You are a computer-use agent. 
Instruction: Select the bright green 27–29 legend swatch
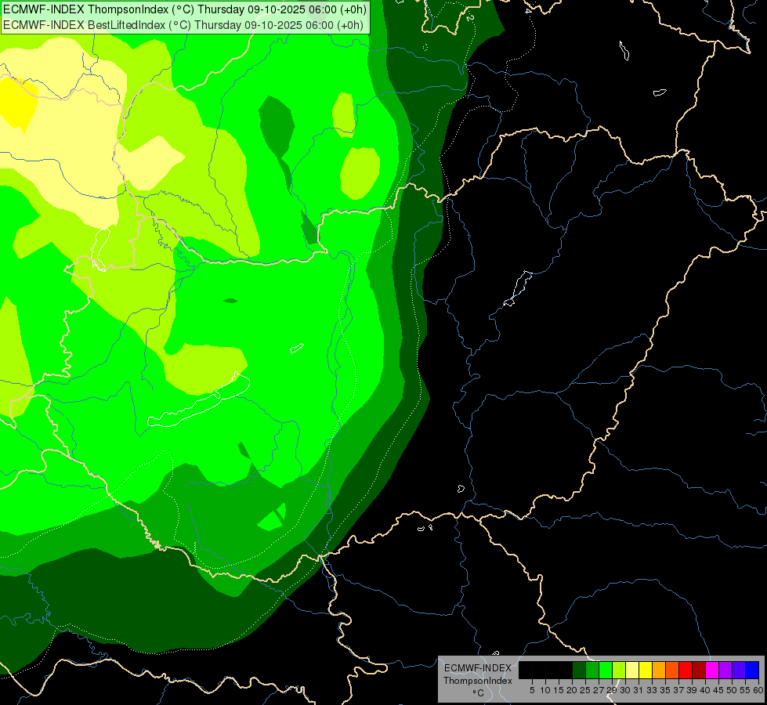606,670
